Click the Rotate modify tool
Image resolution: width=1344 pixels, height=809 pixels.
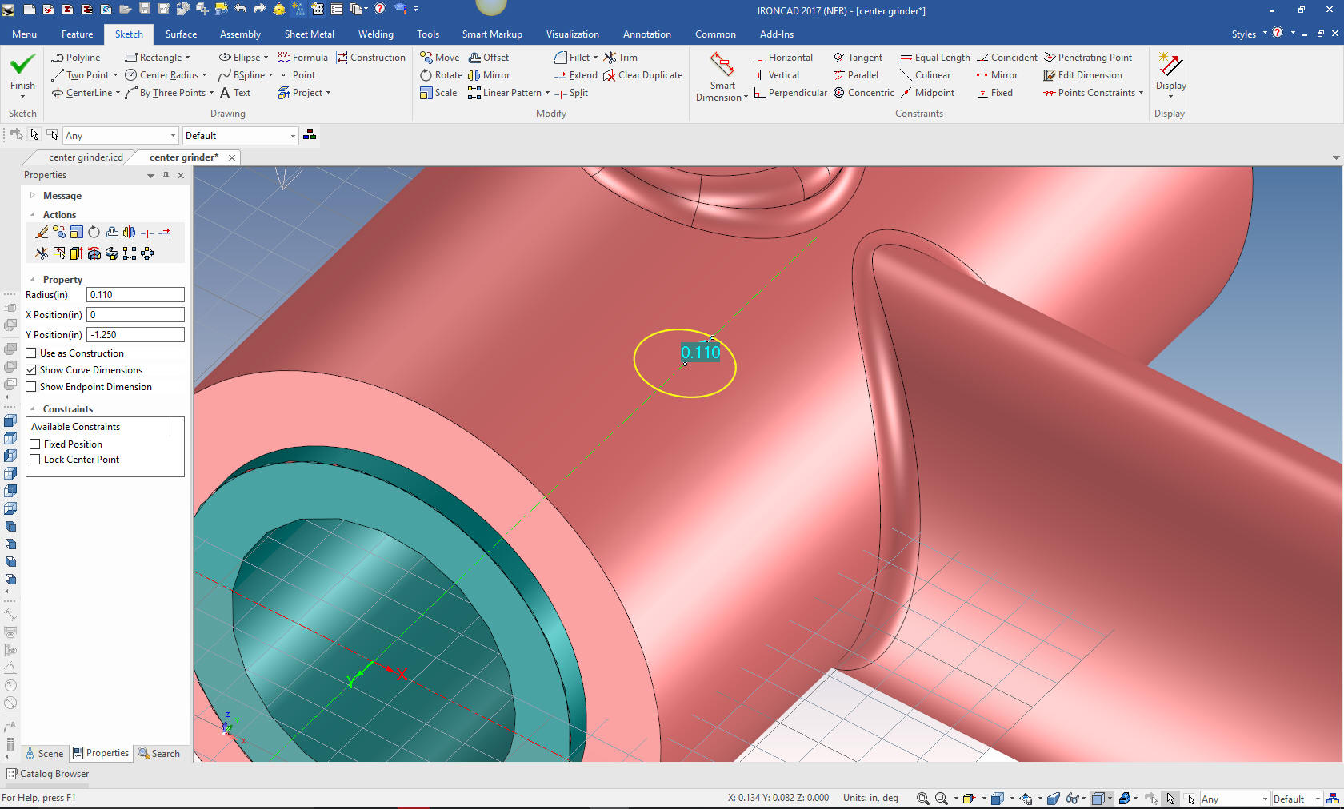[441, 75]
